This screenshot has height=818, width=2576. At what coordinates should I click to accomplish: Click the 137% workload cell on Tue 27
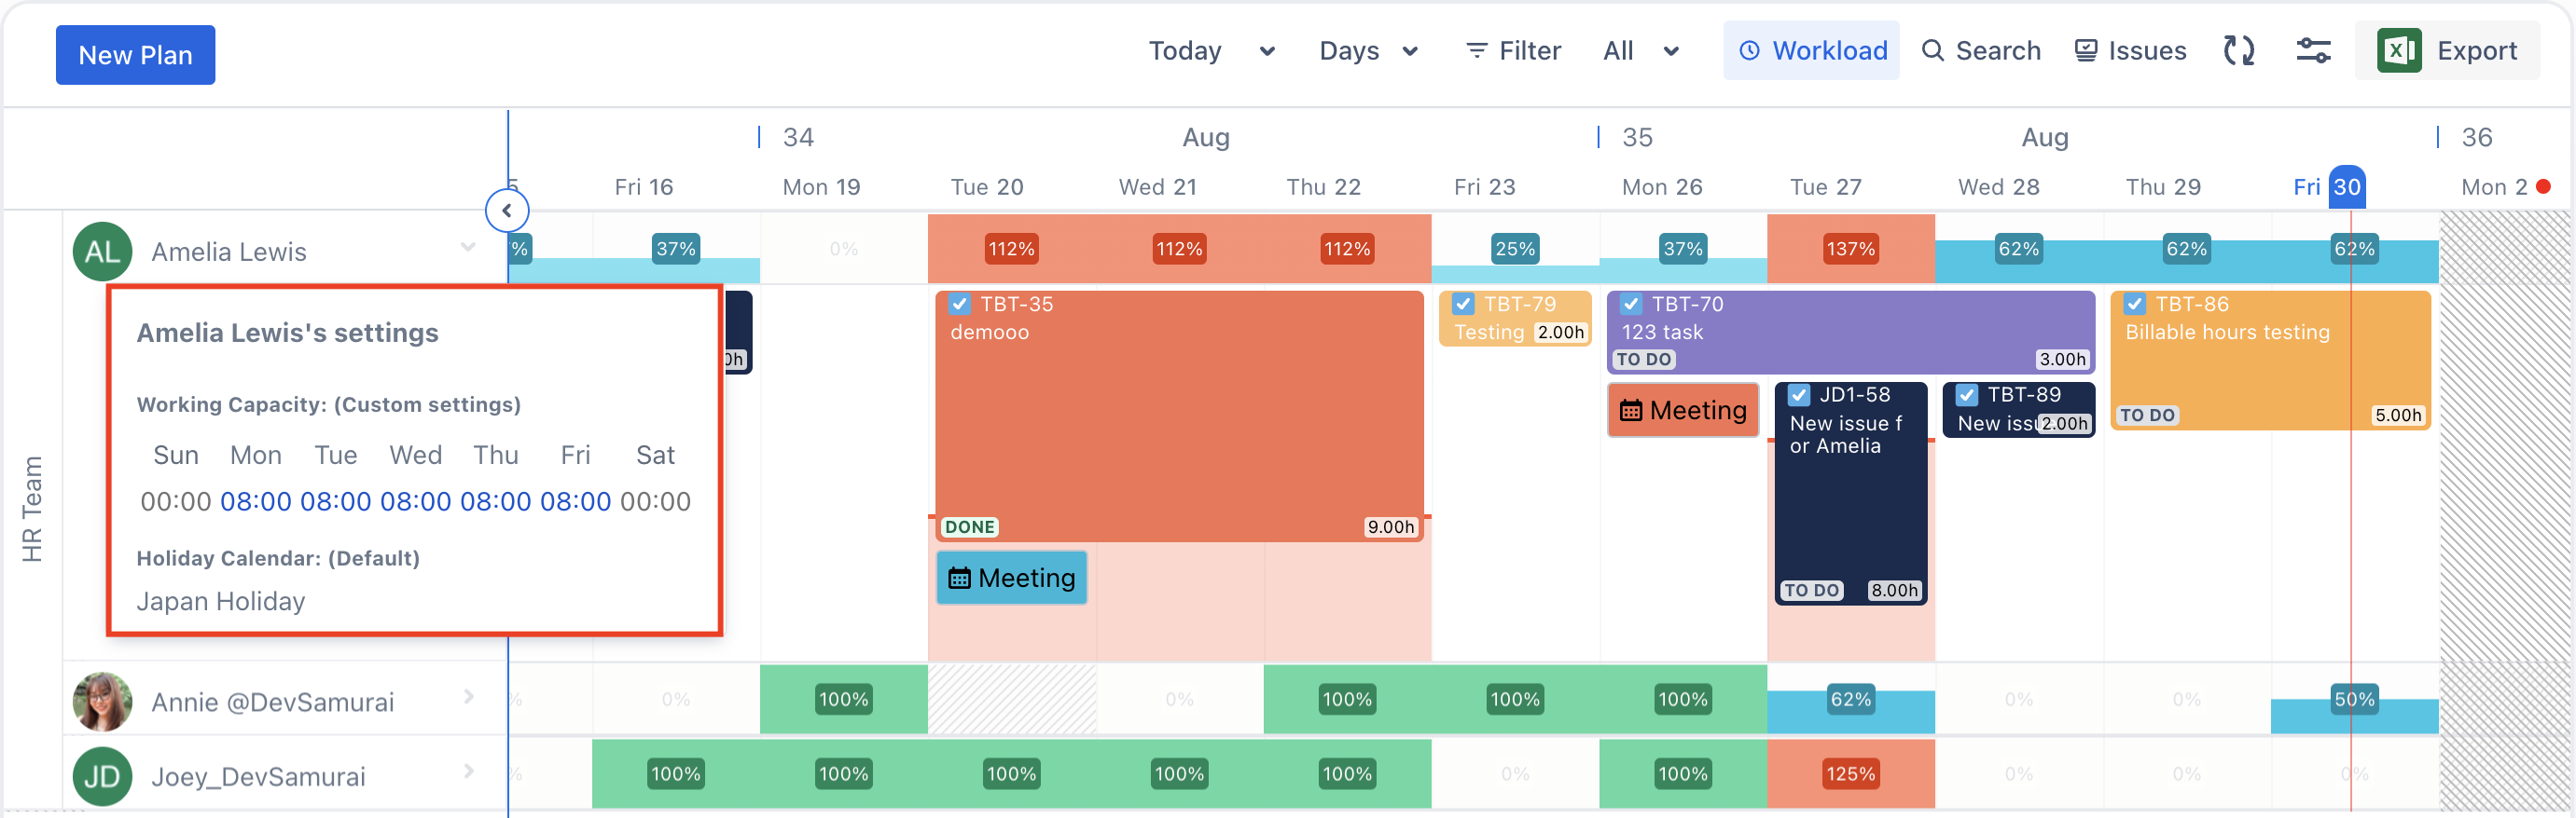pyautogui.click(x=1850, y=249)
